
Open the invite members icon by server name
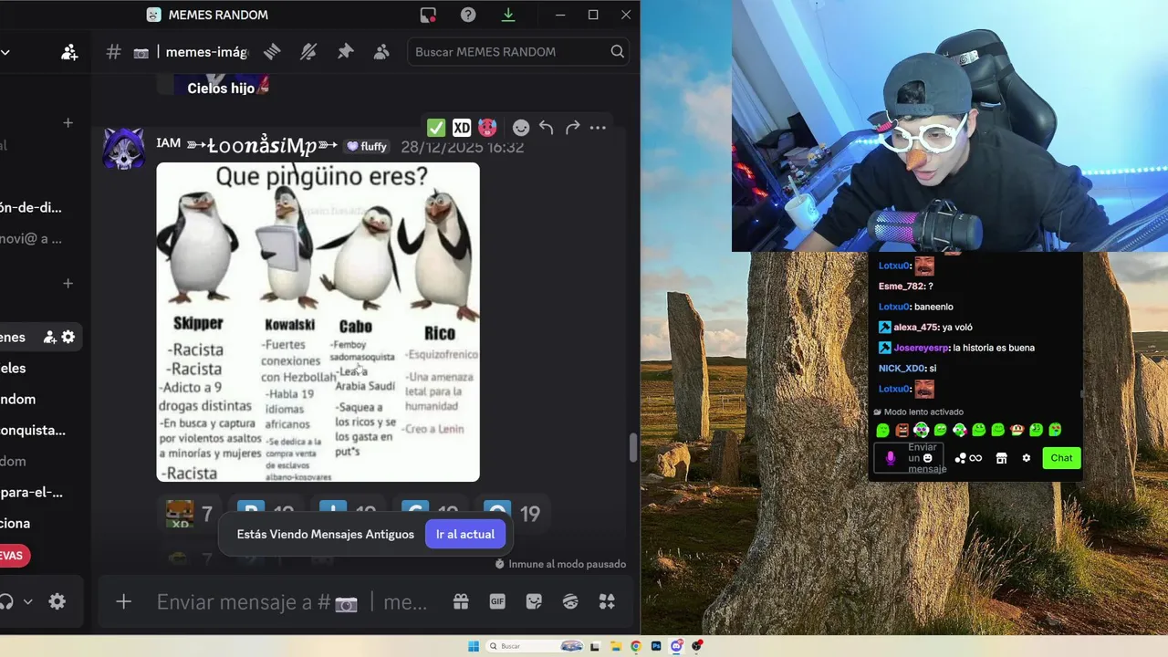coord(69,52)
